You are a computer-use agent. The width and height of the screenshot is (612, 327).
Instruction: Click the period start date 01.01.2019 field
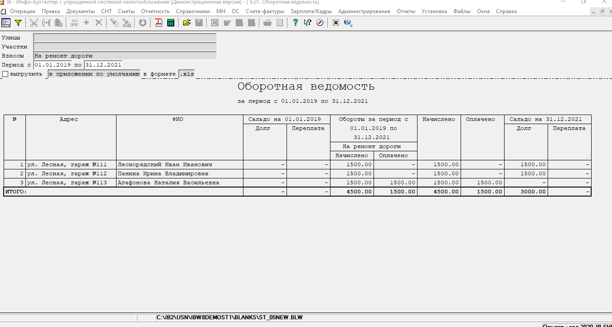(x=53, y=65)
